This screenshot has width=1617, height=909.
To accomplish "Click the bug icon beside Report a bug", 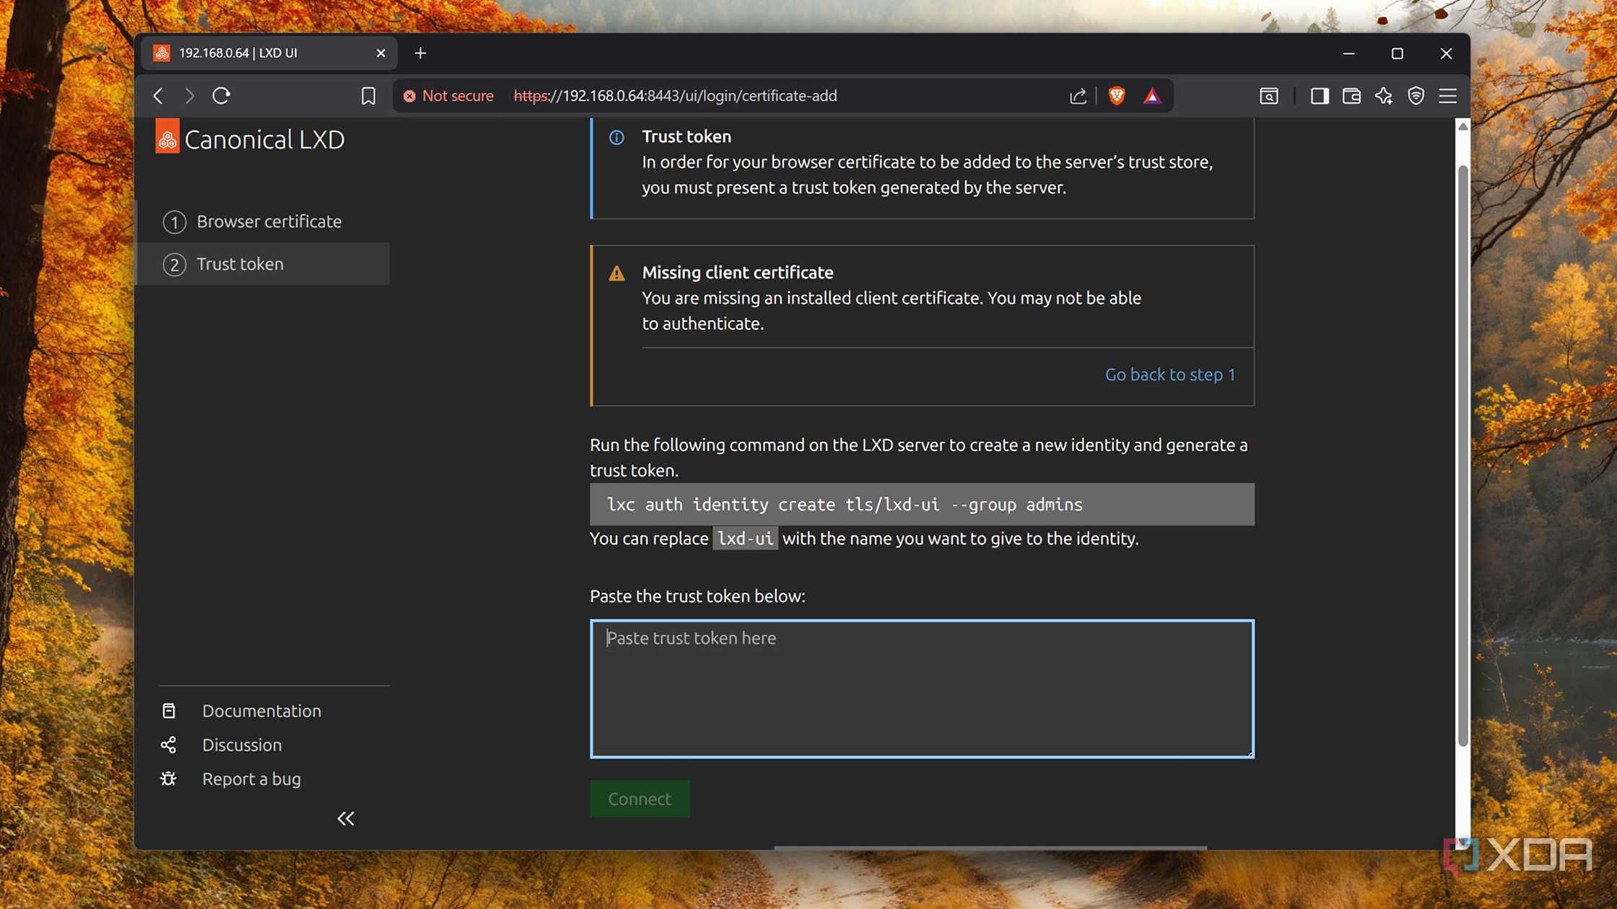I will pos(169,778).
